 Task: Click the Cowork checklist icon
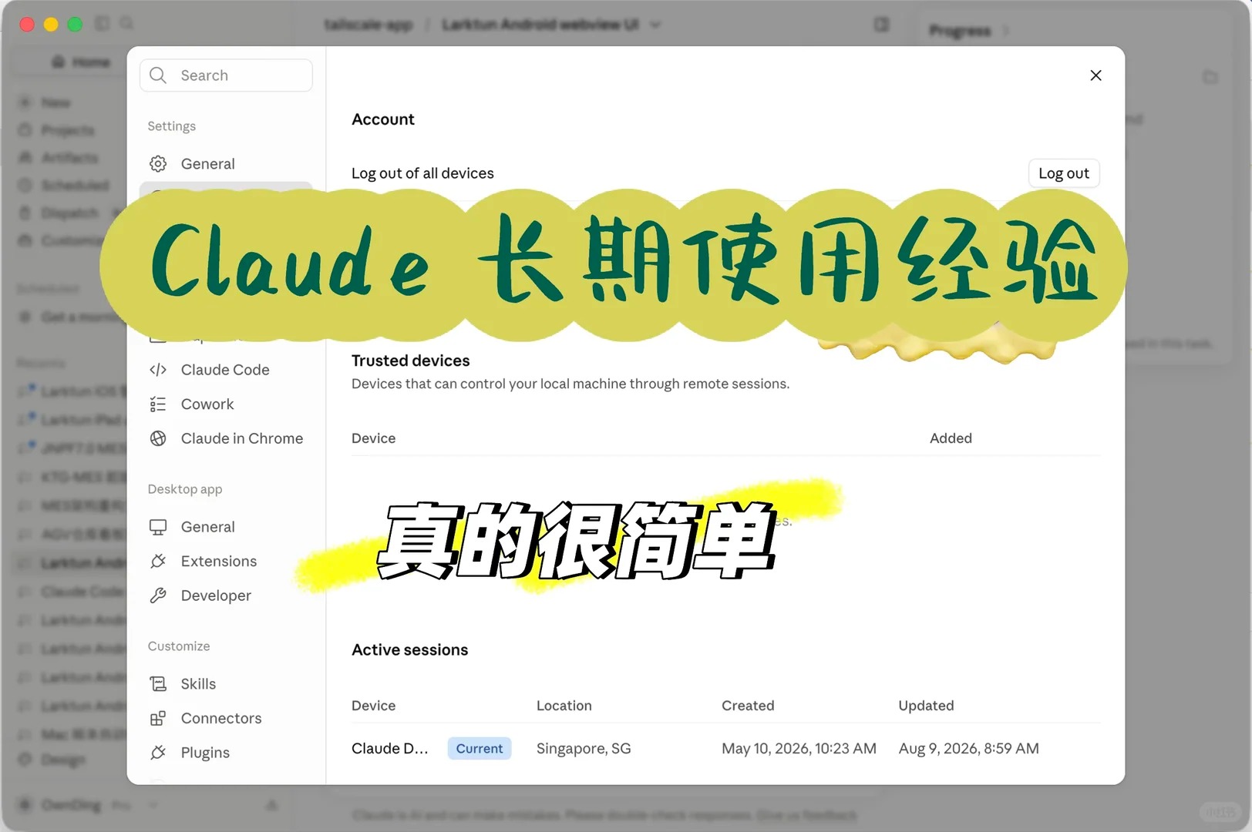point(158,404)
